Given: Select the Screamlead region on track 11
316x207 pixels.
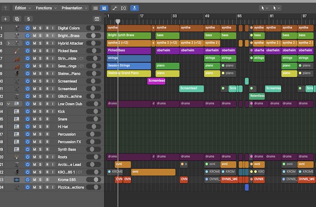Looking at the screenshot, I should coord(191,89).
